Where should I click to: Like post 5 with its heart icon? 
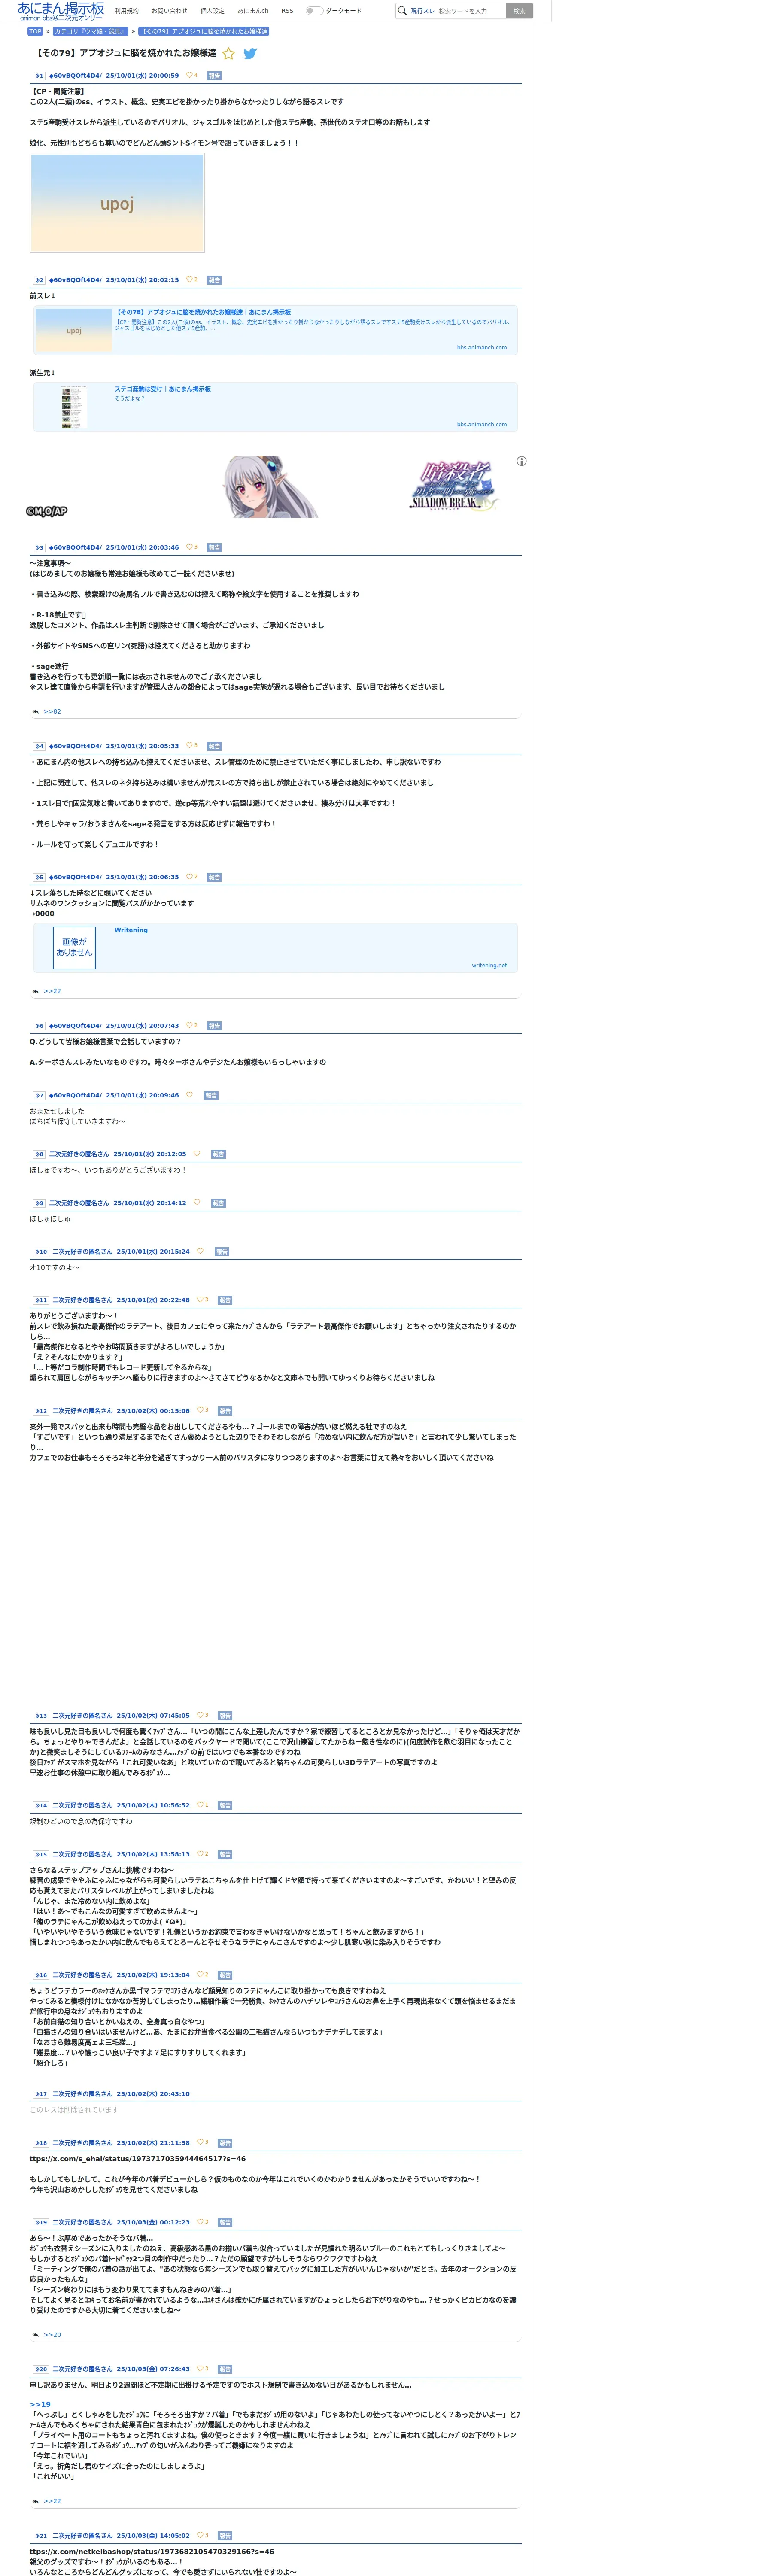190,877
